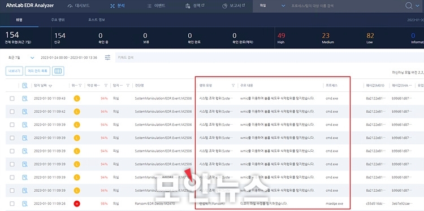Click the sort arrow beside 탐지 날짜
This screenshot has height=211, width=424.
click(x=50, y=86)
